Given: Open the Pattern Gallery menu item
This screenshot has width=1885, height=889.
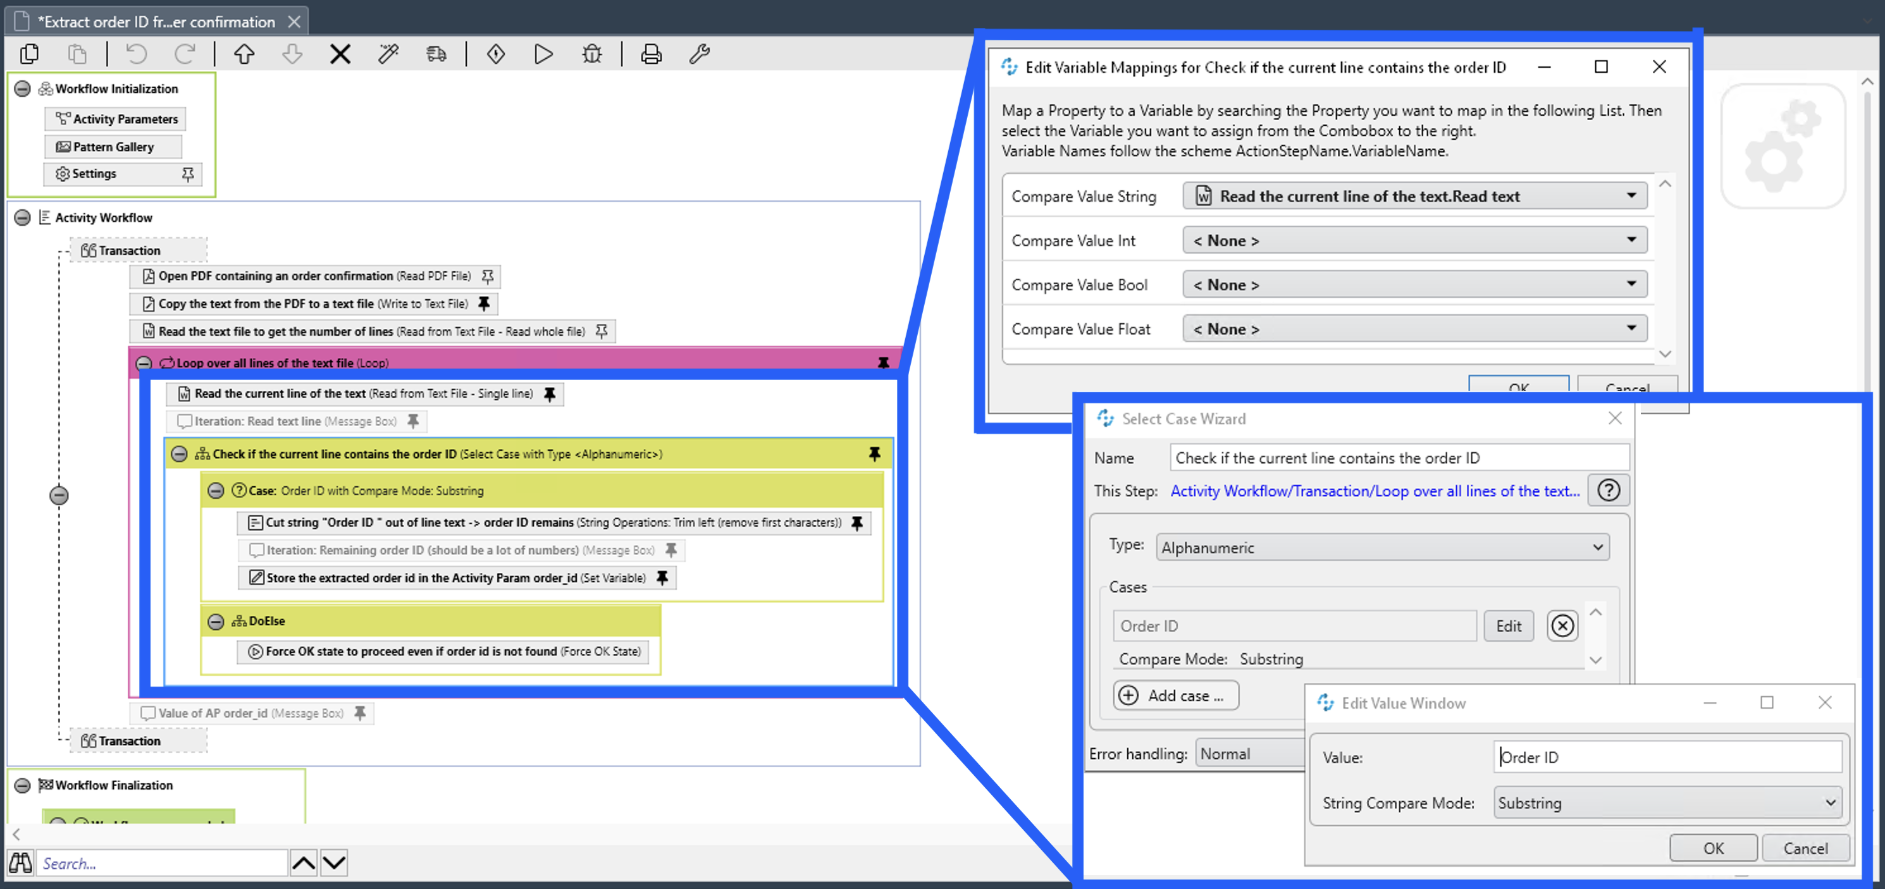Looking at the screenshot, I should (x=113, y=146).
